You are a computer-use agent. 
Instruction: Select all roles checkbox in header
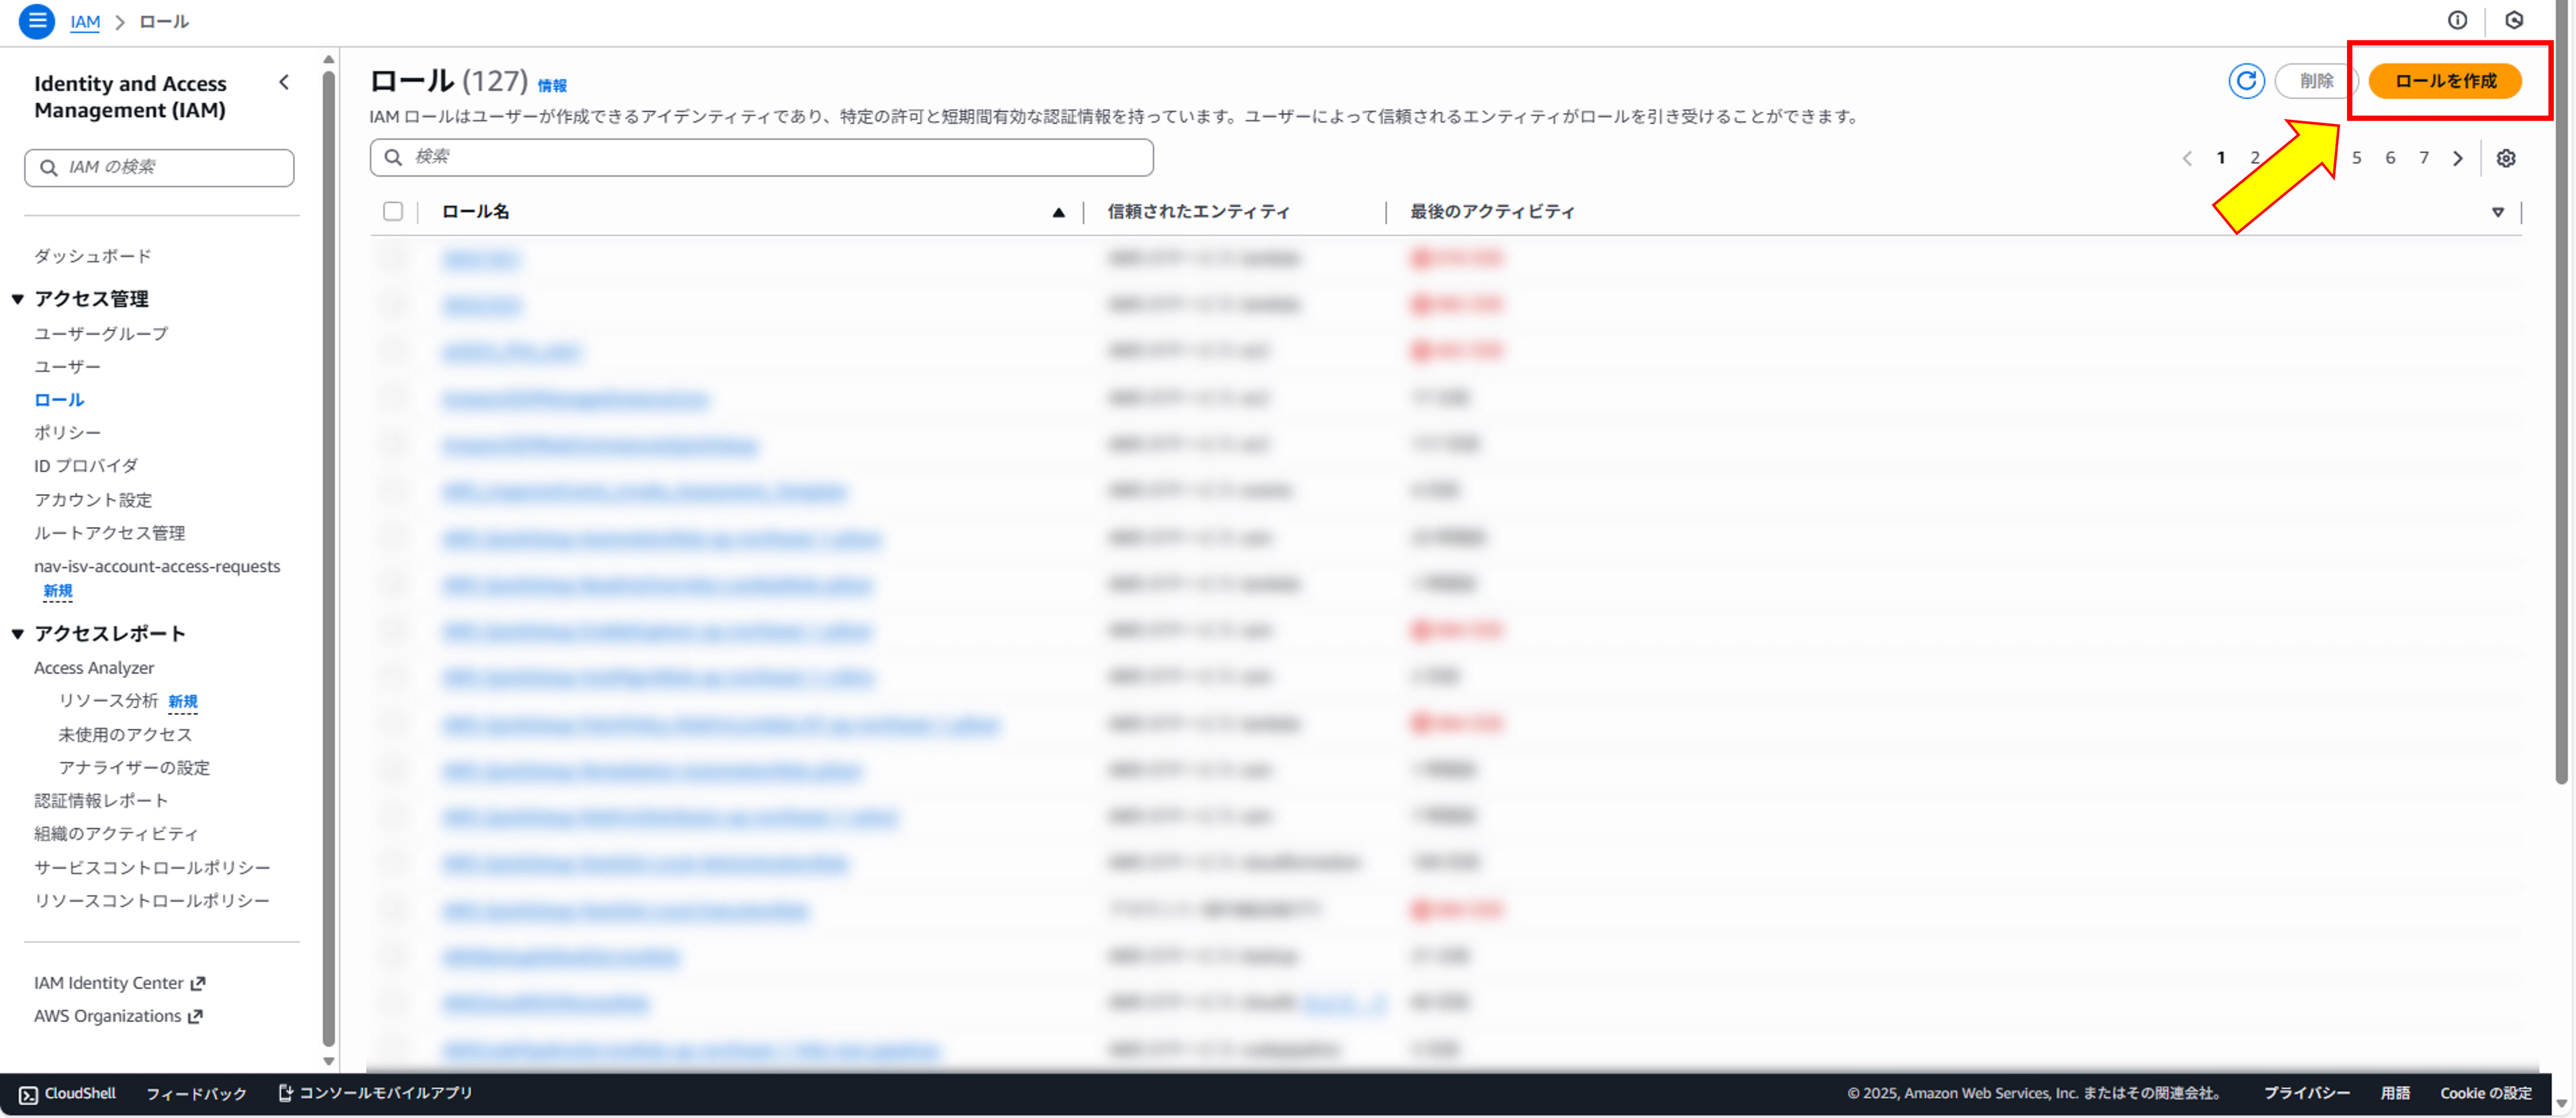coord(393,211)
